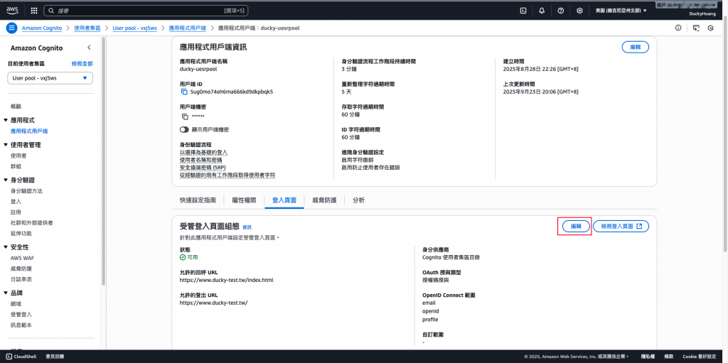
Task: Click 編輯 for 受管登入頁面組態
Action: 576,226
